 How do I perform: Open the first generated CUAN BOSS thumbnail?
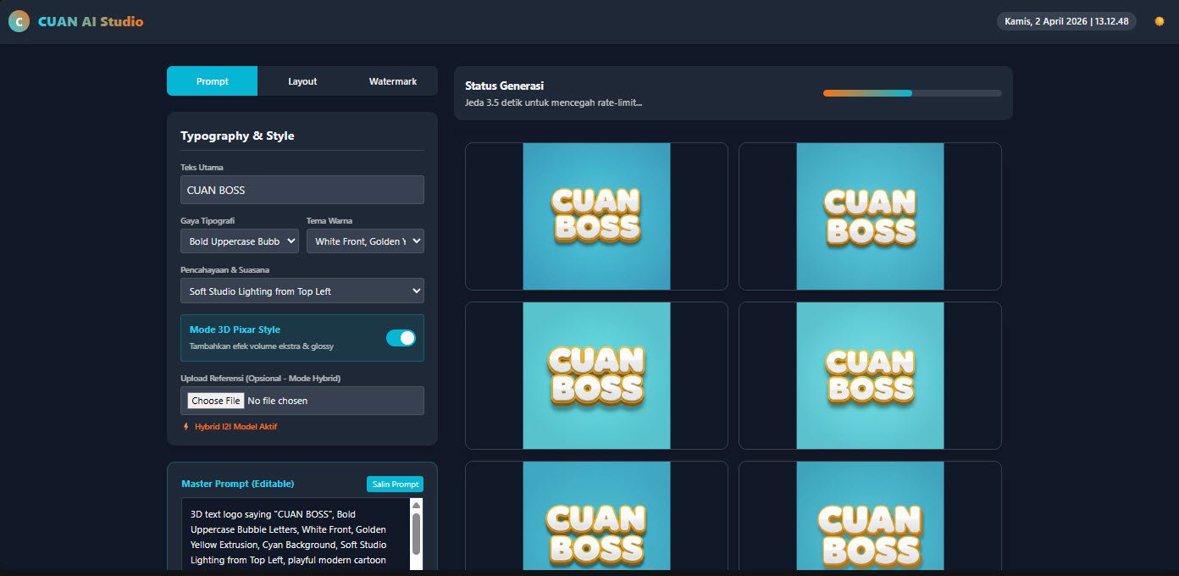[596, 216]
